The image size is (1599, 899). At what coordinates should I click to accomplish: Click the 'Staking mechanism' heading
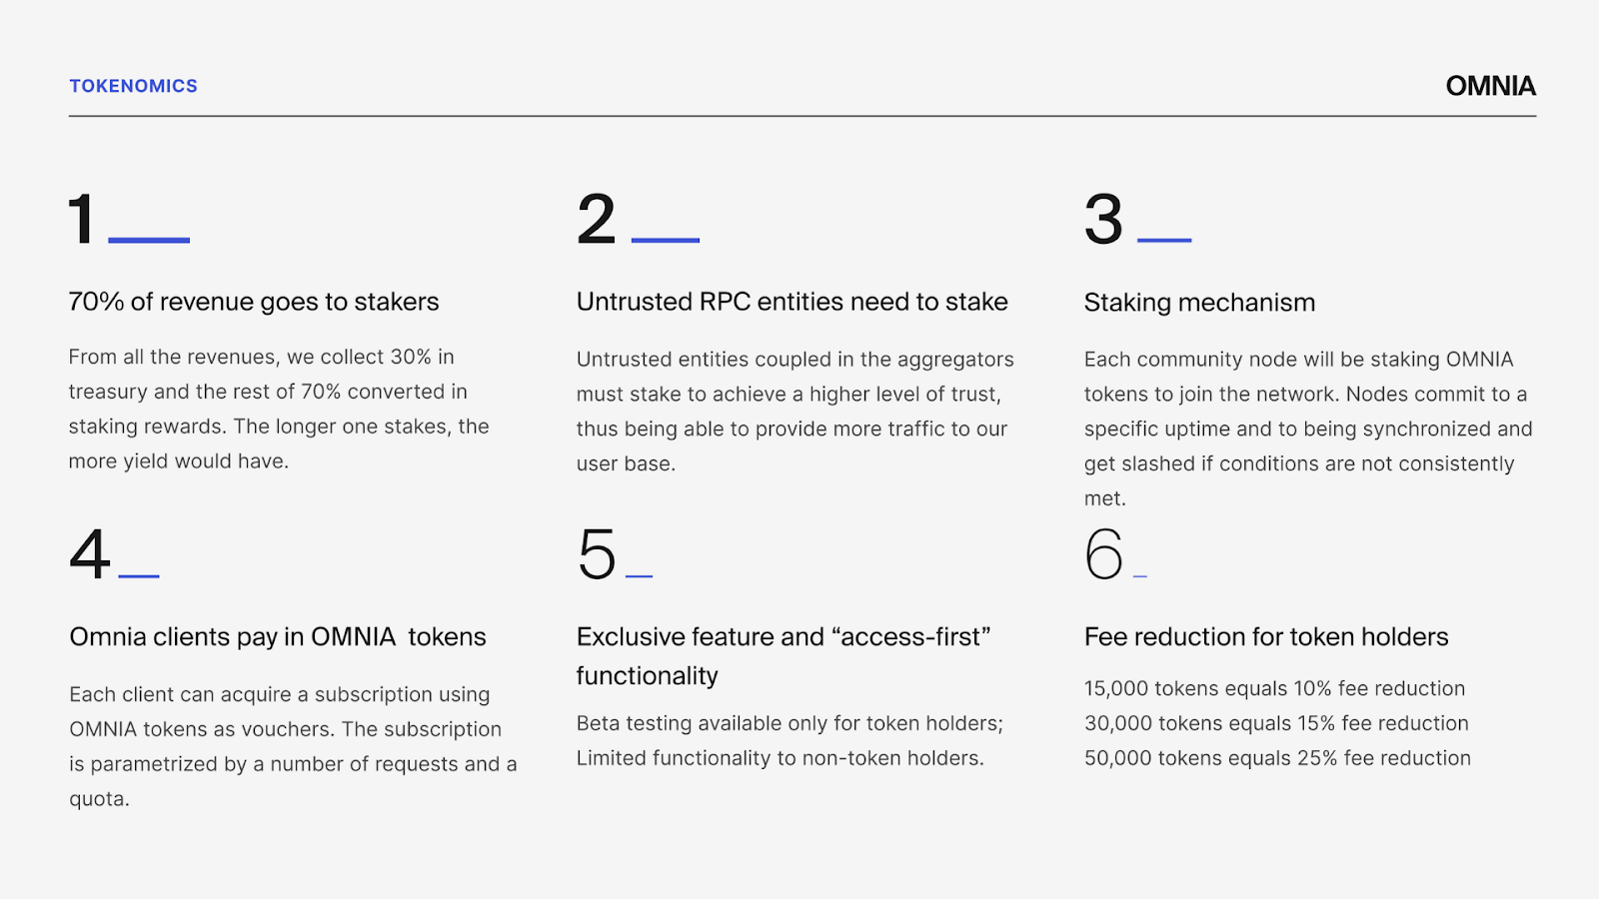[x=1199, y=303]
